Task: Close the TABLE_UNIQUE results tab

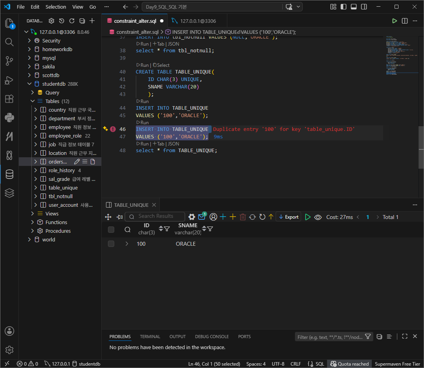Action: 154,205
